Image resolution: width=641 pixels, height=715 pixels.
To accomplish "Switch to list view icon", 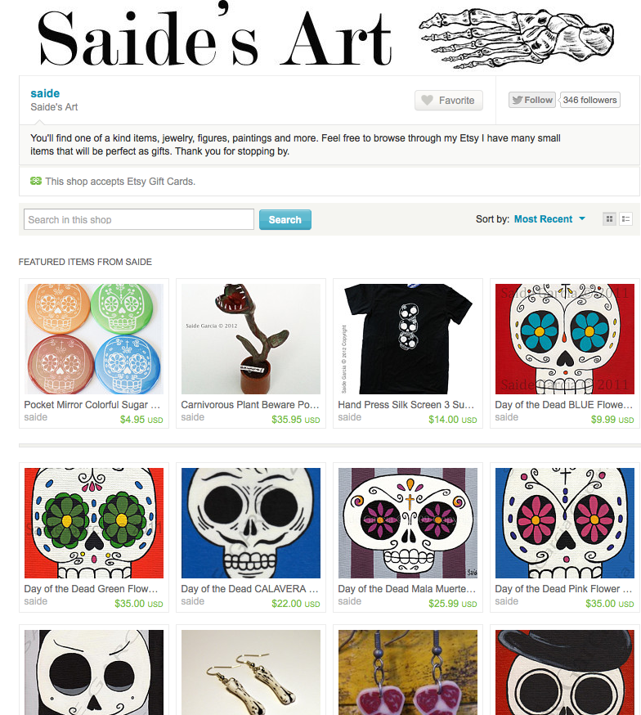I will (625, 219).
